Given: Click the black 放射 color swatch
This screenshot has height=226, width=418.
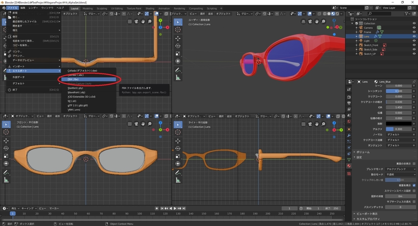Looking at the screenshot, I should (399, 123).
